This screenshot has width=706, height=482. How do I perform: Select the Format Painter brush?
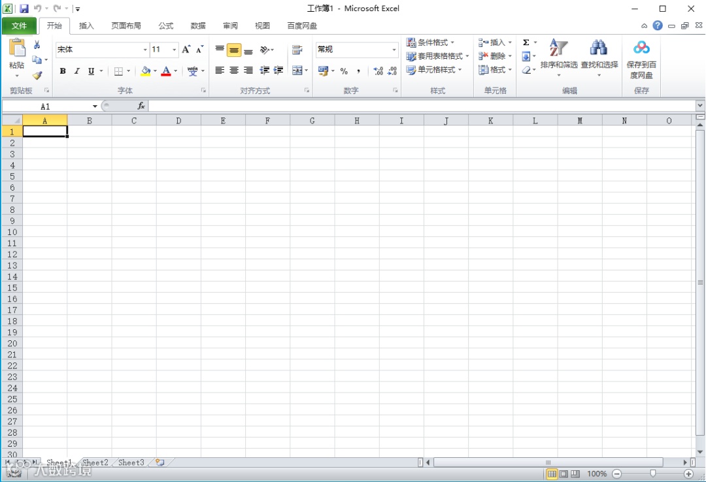(x=37, y=74)
